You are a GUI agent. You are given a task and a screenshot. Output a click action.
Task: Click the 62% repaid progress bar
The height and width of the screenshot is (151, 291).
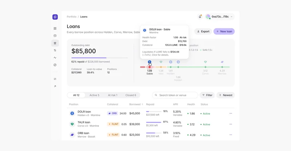[x=99, y=58]
